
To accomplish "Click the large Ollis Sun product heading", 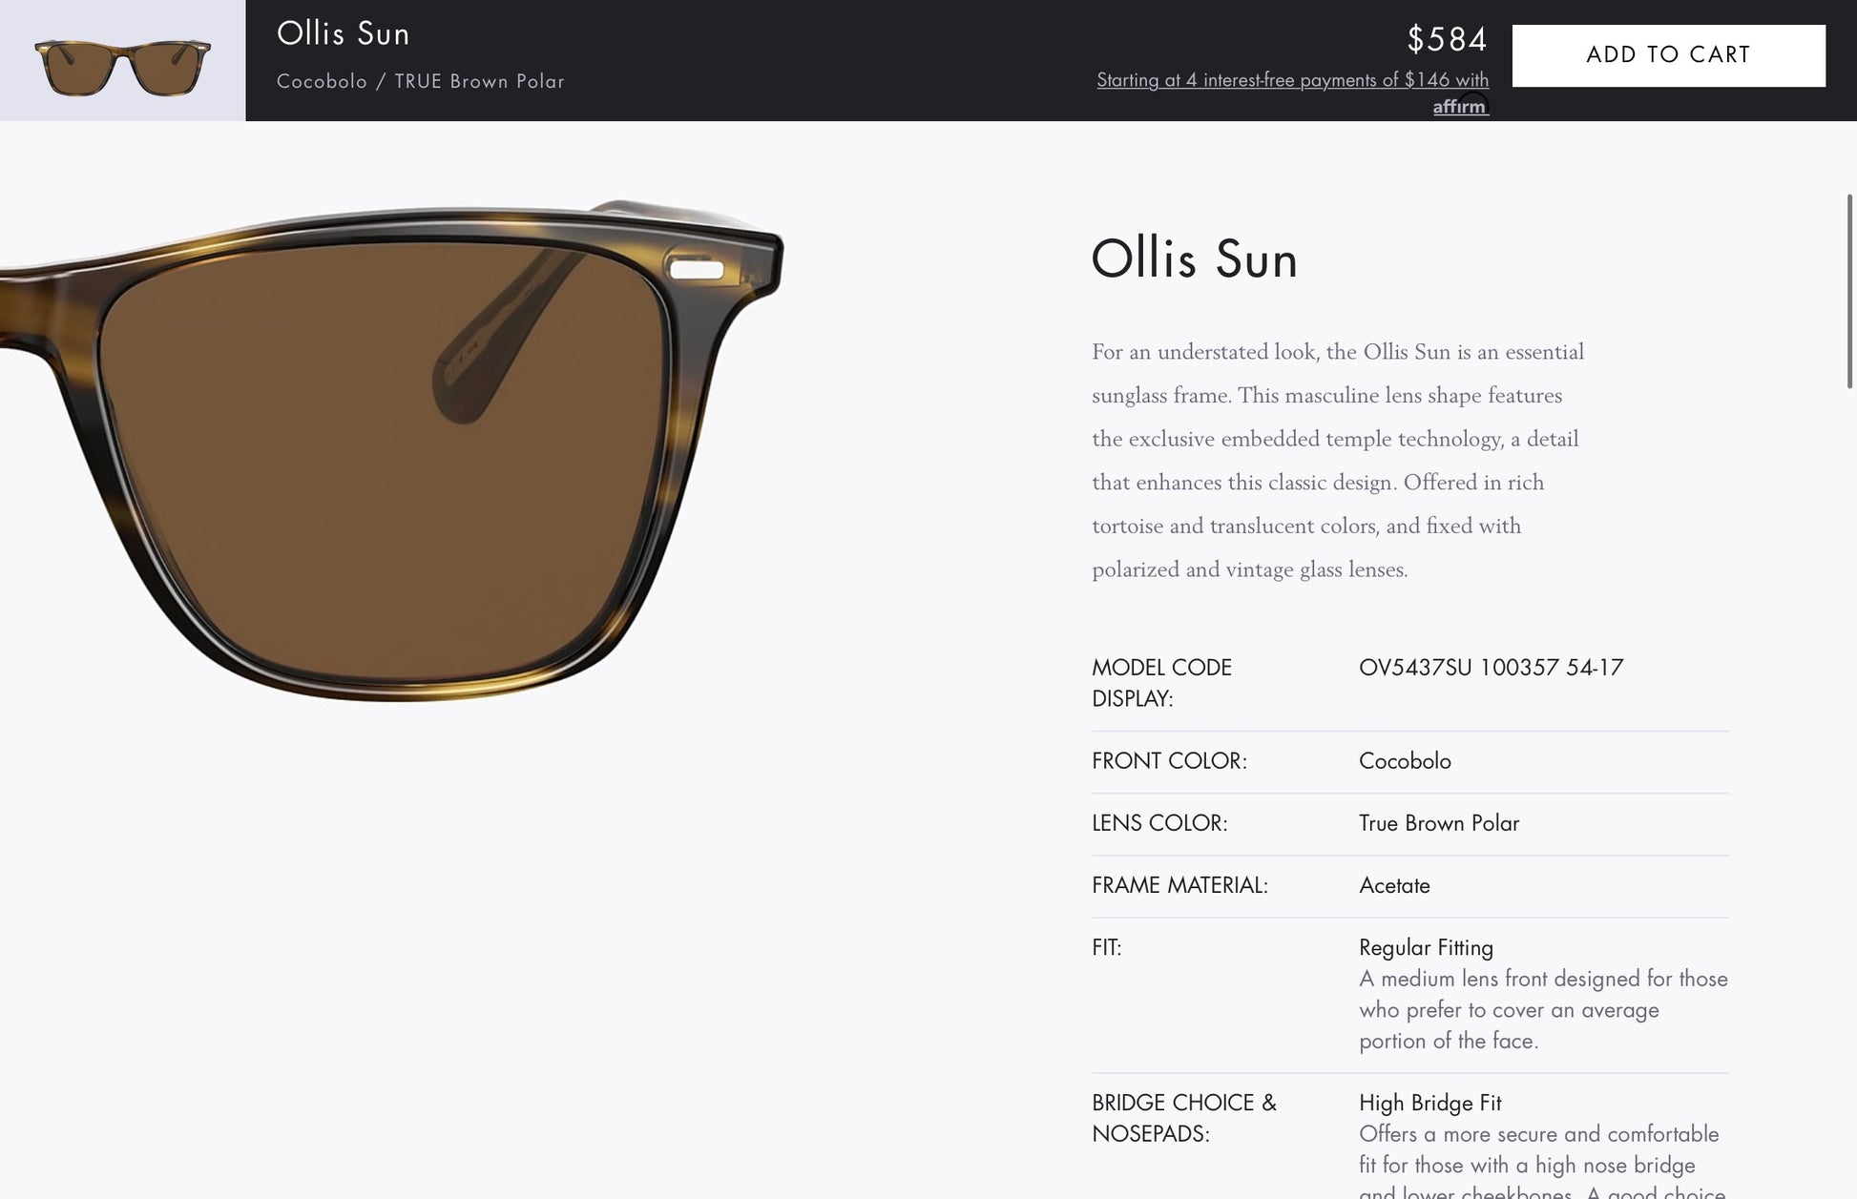I will click(x=1194, y=259).
